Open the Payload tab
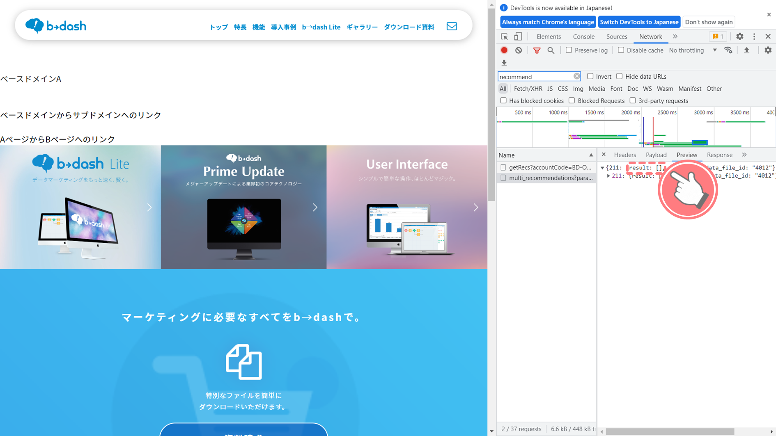776x436 pixels. pyautogui.click(x=656, y=155)
